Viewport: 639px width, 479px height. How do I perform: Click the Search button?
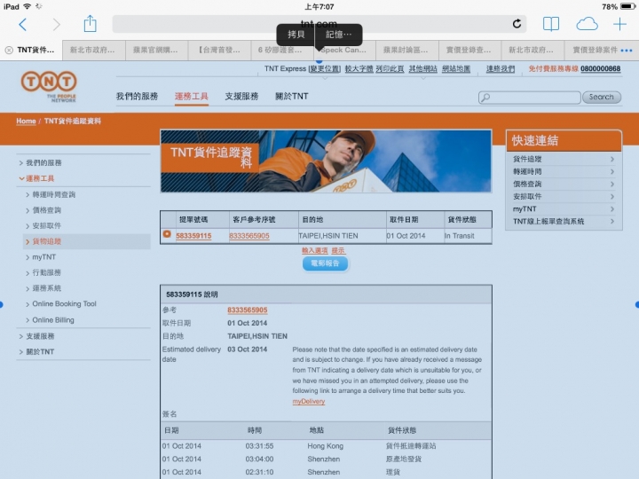pos(602,97)
